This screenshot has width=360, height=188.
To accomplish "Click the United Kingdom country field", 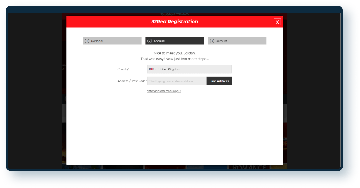I will (189, 69).
